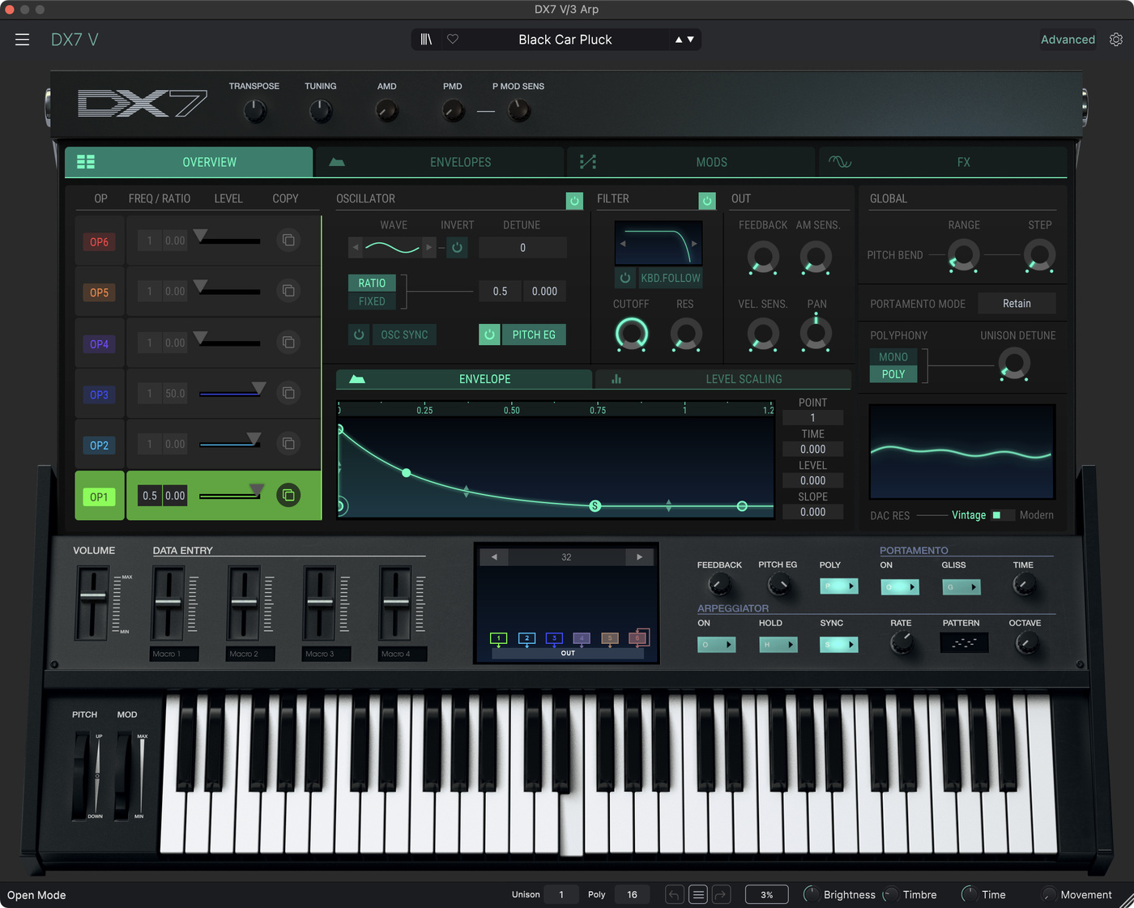Screen dimensions: 1134x908
Task: Open settings with the gear icon
Action: [x=1116, y=40]
